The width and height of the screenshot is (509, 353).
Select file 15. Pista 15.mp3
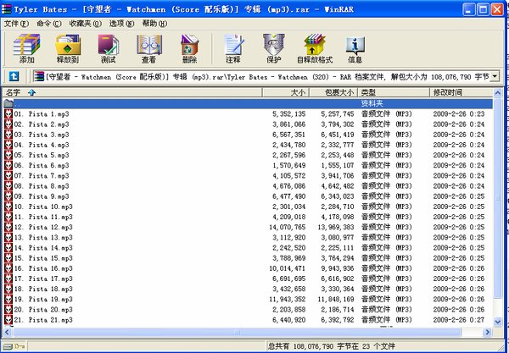(x=43, y=258)
